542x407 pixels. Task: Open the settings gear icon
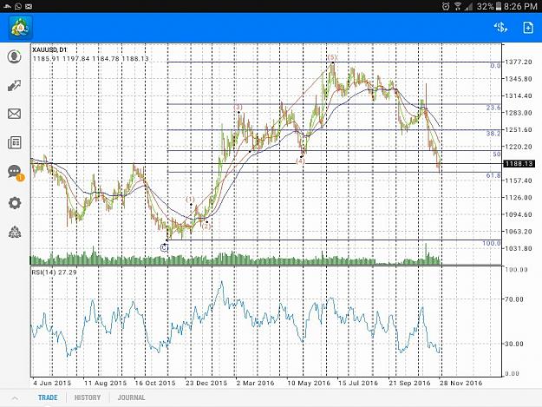tap(15, 203)
